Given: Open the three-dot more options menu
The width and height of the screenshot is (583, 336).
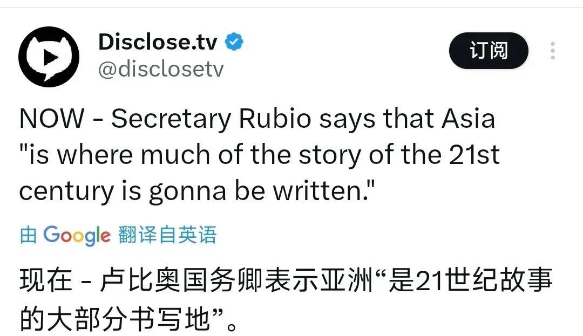Looking at the screenshot, I should 553,51.
